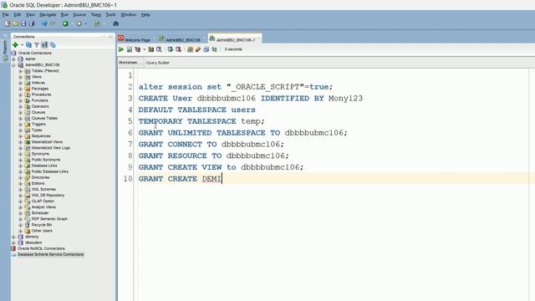Click the Save All icon in main toolbar

[32, 23]
